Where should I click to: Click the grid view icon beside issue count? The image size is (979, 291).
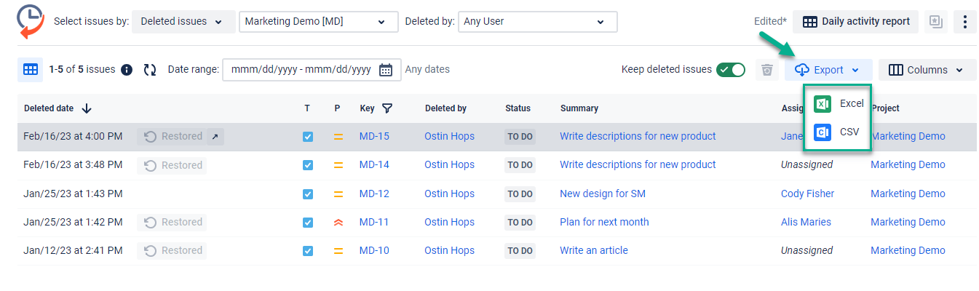tap(30, 70)
